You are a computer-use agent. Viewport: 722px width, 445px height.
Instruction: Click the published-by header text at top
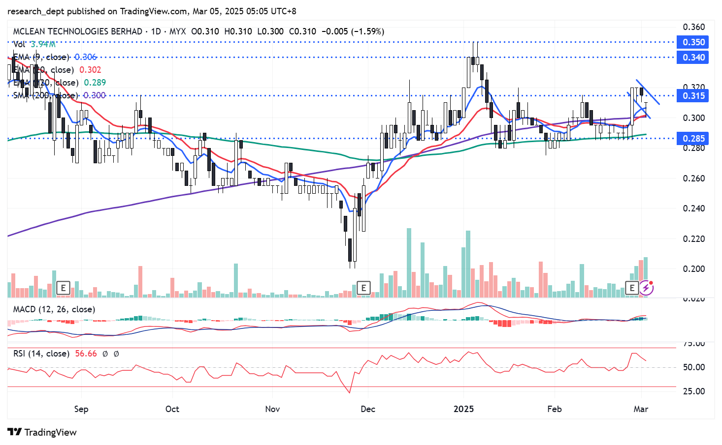pyautogui.click(x=152, y=11)
